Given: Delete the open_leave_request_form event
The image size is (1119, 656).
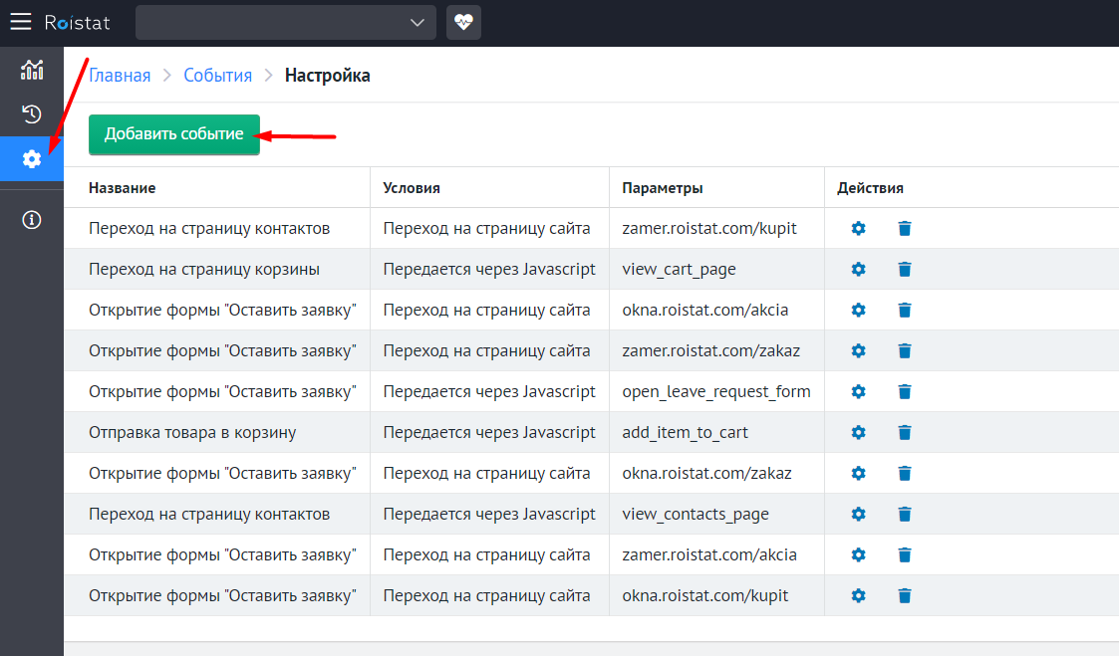Looking at the screenshot, I should pos(904,391).
